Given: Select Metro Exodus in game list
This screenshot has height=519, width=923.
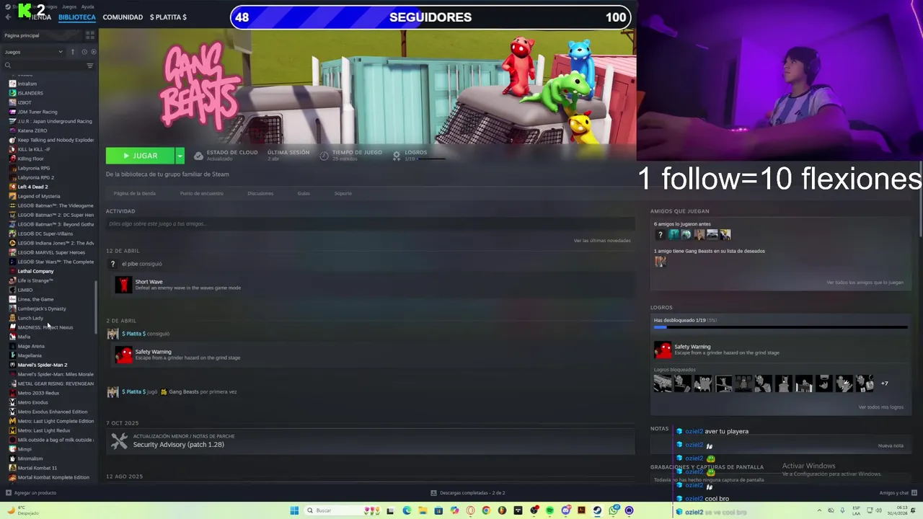Looking at the screenshot, I should pos(32,402).
